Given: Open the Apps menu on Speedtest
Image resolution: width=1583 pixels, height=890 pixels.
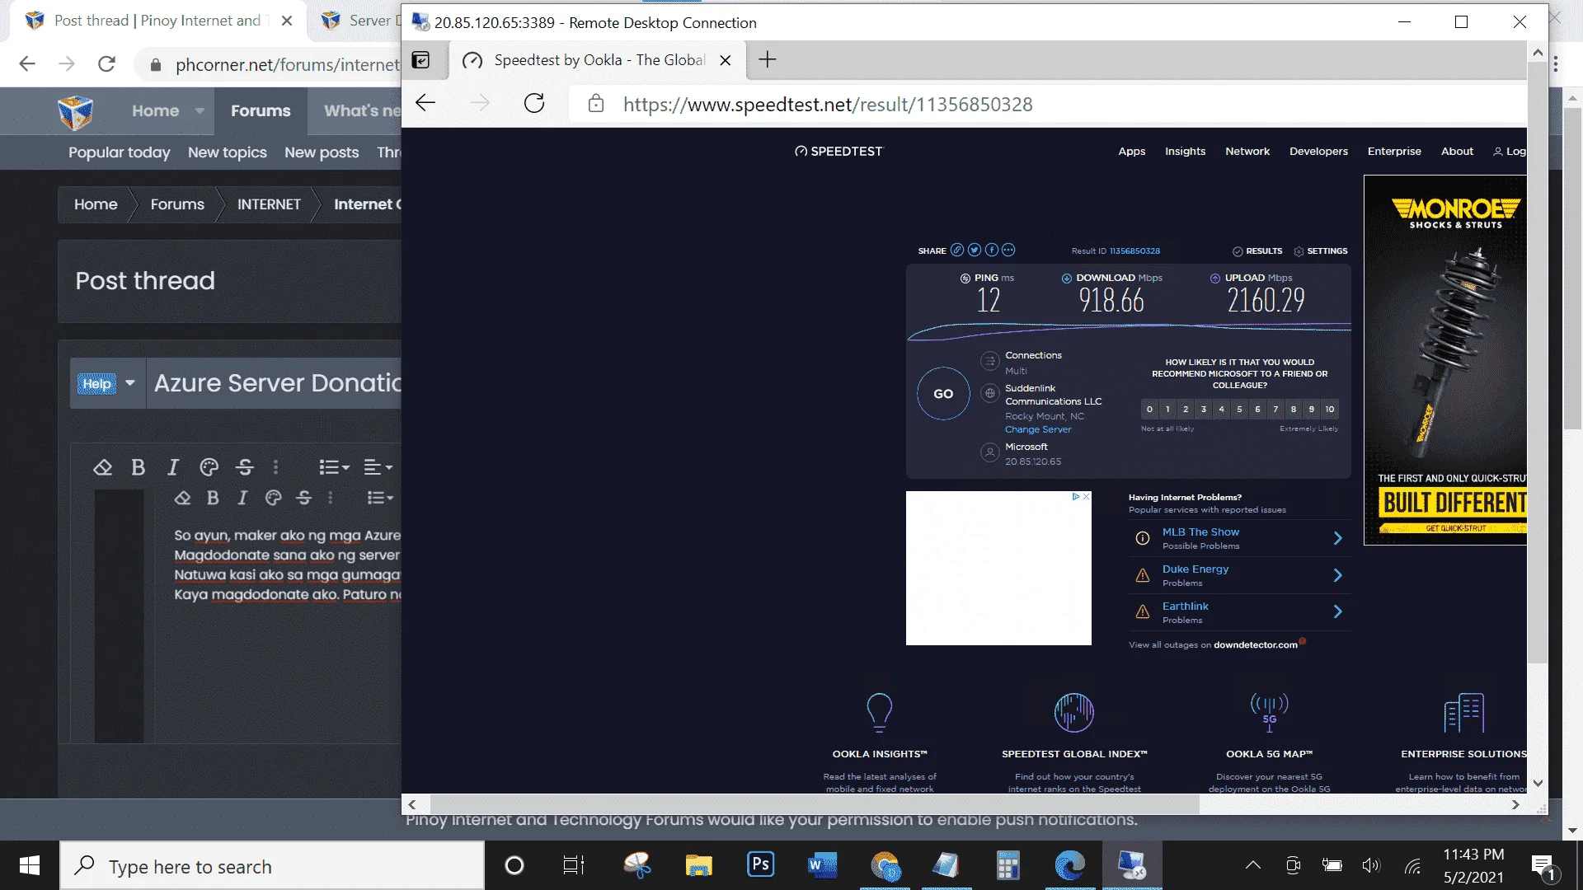Looking at the screenshot, I should tap(1131, 152).
